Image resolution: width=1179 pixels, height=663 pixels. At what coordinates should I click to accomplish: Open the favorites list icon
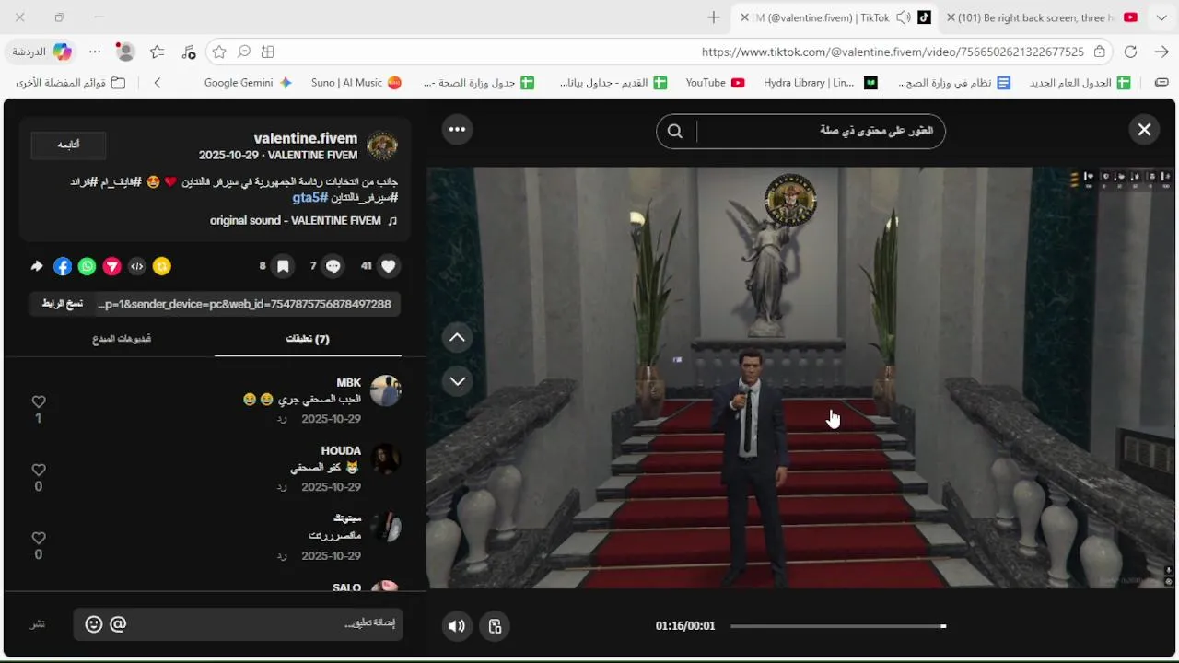[158, 52]
